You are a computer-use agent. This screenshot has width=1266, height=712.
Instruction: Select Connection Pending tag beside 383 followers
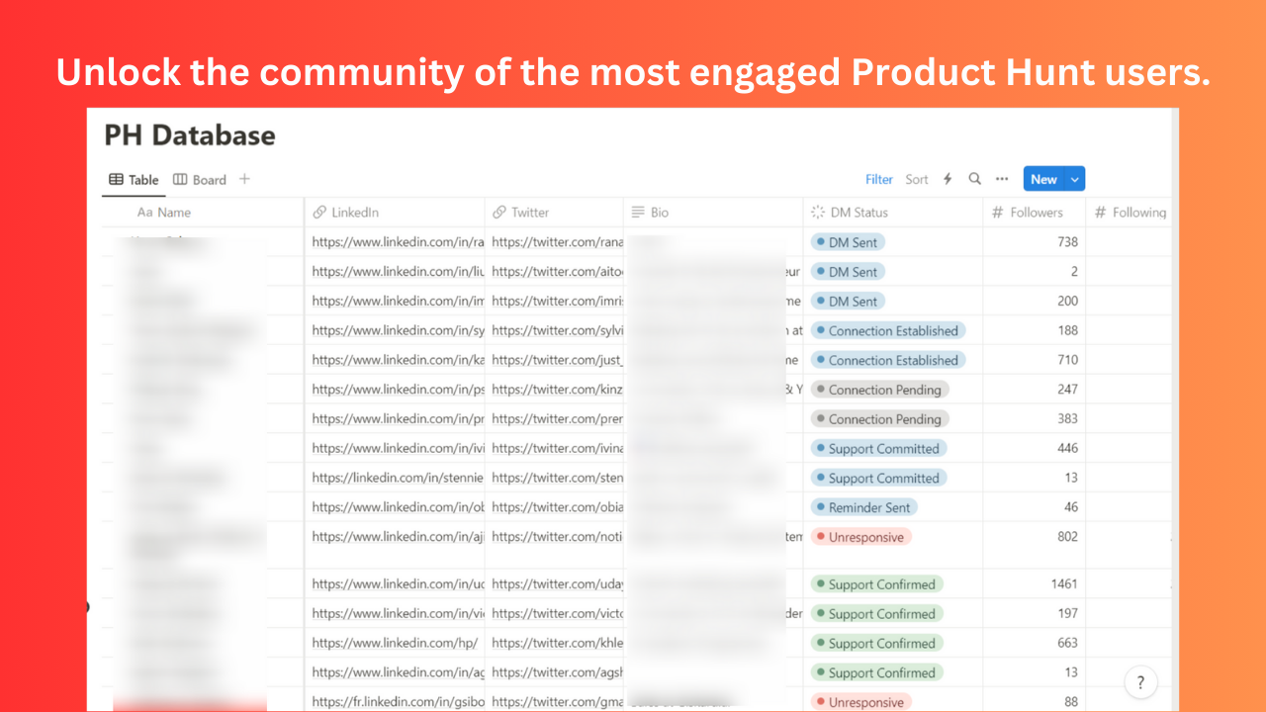[x=879, y=419]
